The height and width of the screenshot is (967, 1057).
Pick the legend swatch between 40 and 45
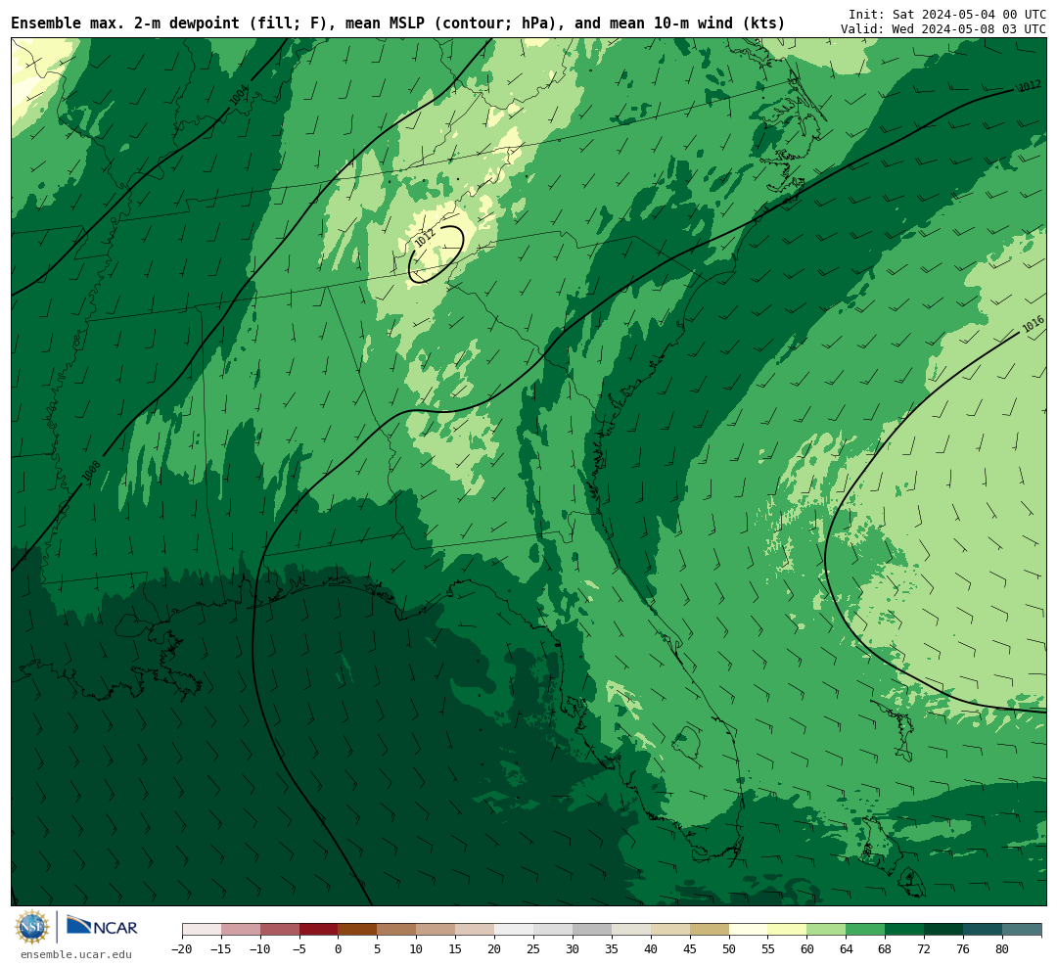(x=670, y=930)
